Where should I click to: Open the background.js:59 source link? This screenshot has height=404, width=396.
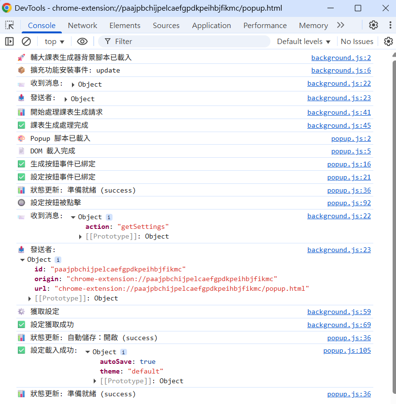tap(339, 312)
